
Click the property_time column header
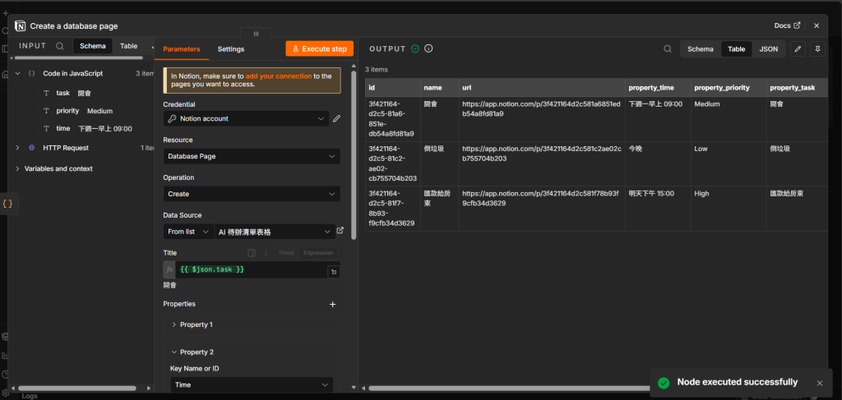click(659, 87)
